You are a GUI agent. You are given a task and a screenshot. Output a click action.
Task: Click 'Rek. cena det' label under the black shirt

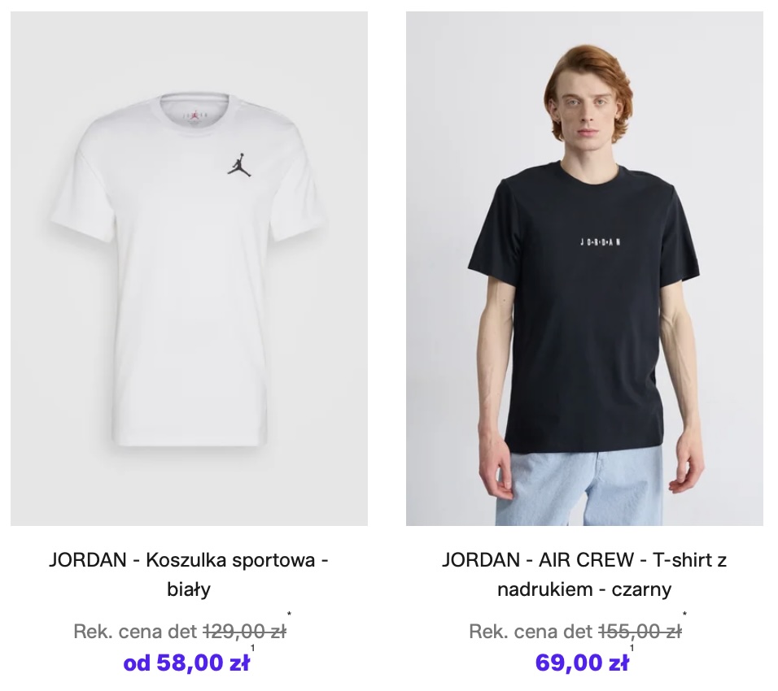coord(531,632)
